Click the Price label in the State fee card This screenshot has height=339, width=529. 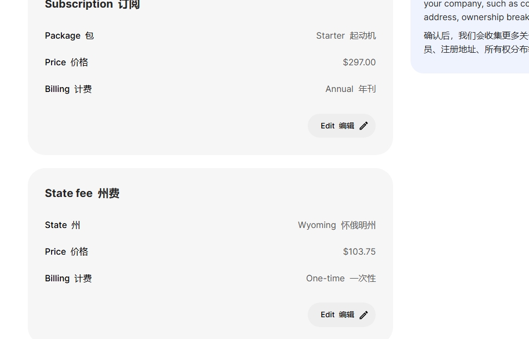coord(66,252)
